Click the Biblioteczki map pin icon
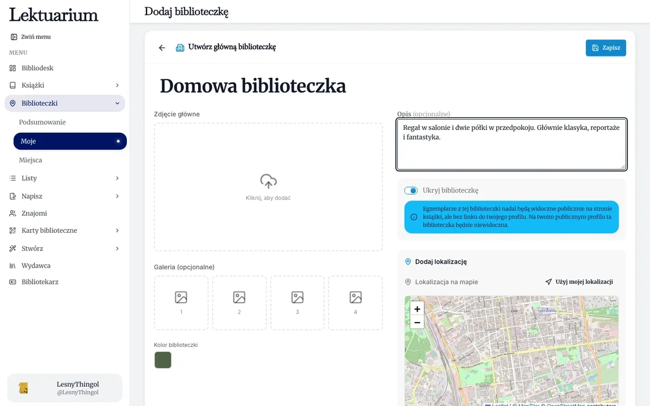 click(13, 103)
